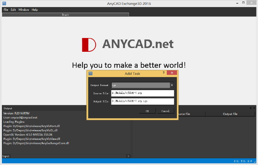Click the arrow button next to Input field
Viewport: 258px width, 165px height.
pos(128,156)
